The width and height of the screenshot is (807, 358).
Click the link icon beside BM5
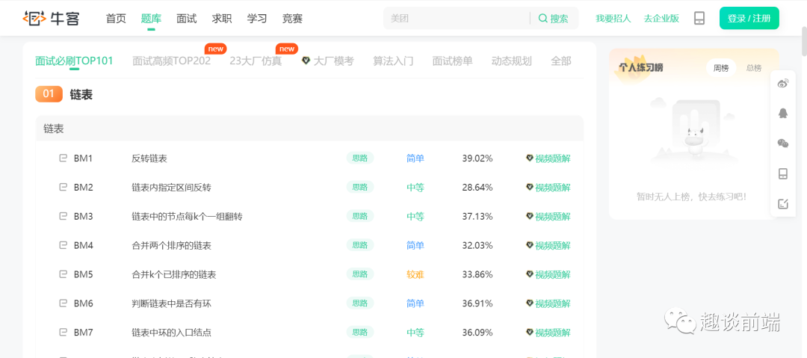coord(64,274)
